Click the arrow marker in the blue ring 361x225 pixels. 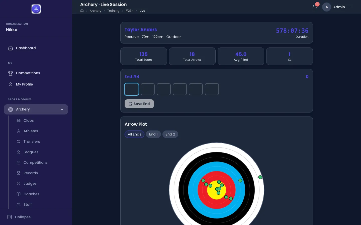tap(240, 180)
